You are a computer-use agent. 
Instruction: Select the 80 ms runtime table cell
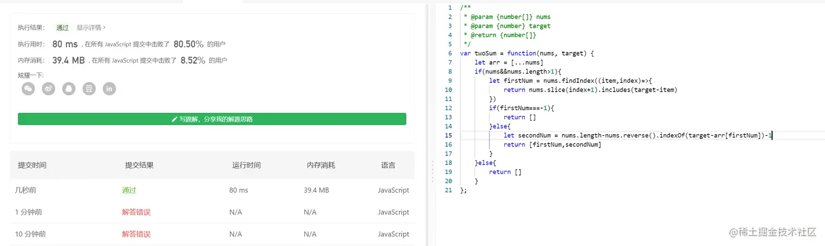click(x=239, y=190)
